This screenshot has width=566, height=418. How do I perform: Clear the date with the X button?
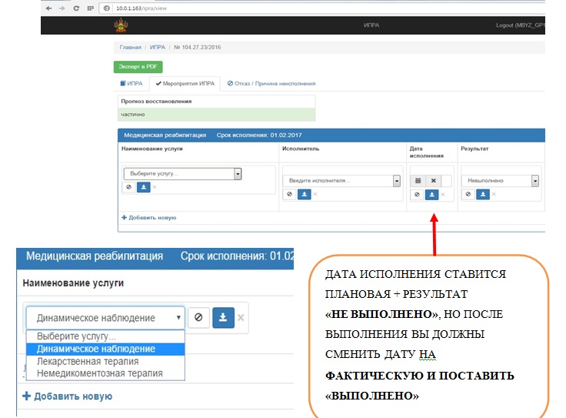click(433, 180)
